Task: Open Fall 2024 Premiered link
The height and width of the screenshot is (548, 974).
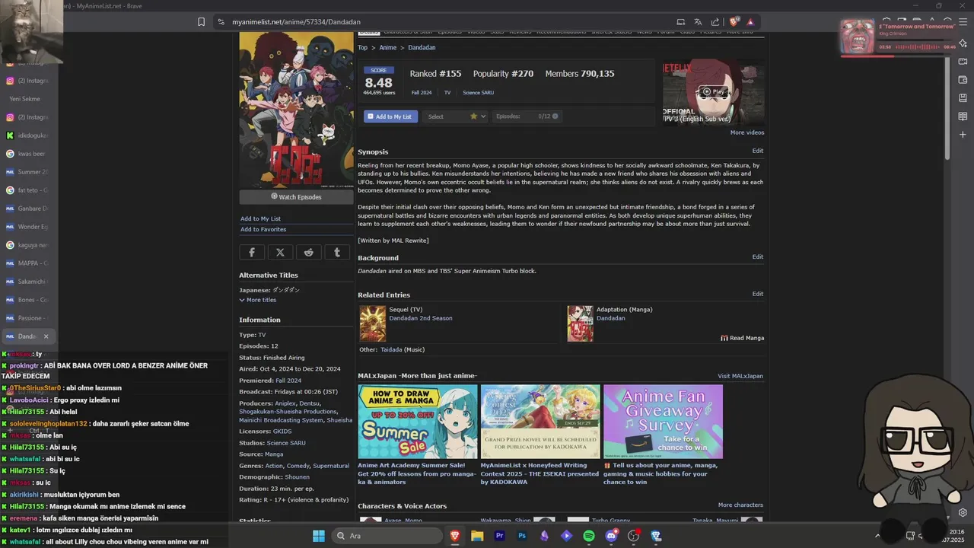Action: tap(288, 381)
